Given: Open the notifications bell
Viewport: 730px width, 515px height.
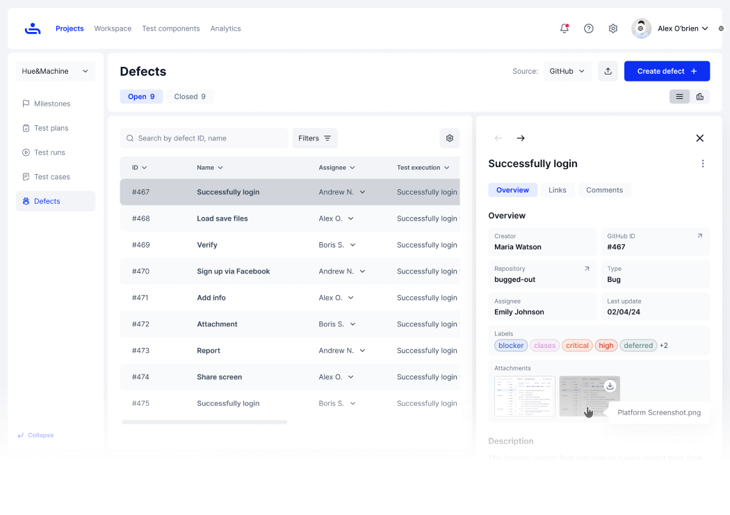Looking at the screenshot, I should [565, 29].
